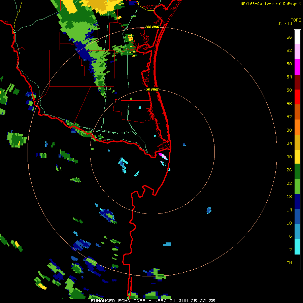Click the "100 NMI" range ring label
The width and height of the screenshot is (303, 303).
click(152, 27)
